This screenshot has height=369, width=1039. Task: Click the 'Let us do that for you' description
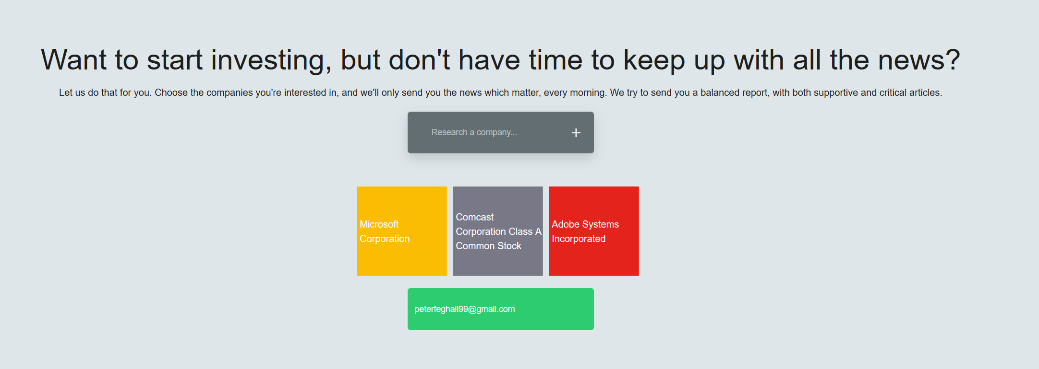click(x=500, y=92)
